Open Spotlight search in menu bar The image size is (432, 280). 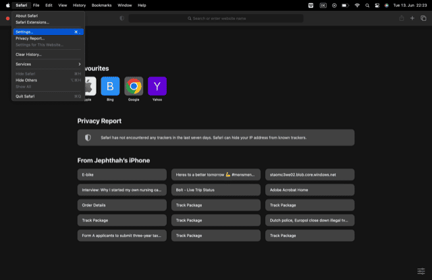pos(367,5)
